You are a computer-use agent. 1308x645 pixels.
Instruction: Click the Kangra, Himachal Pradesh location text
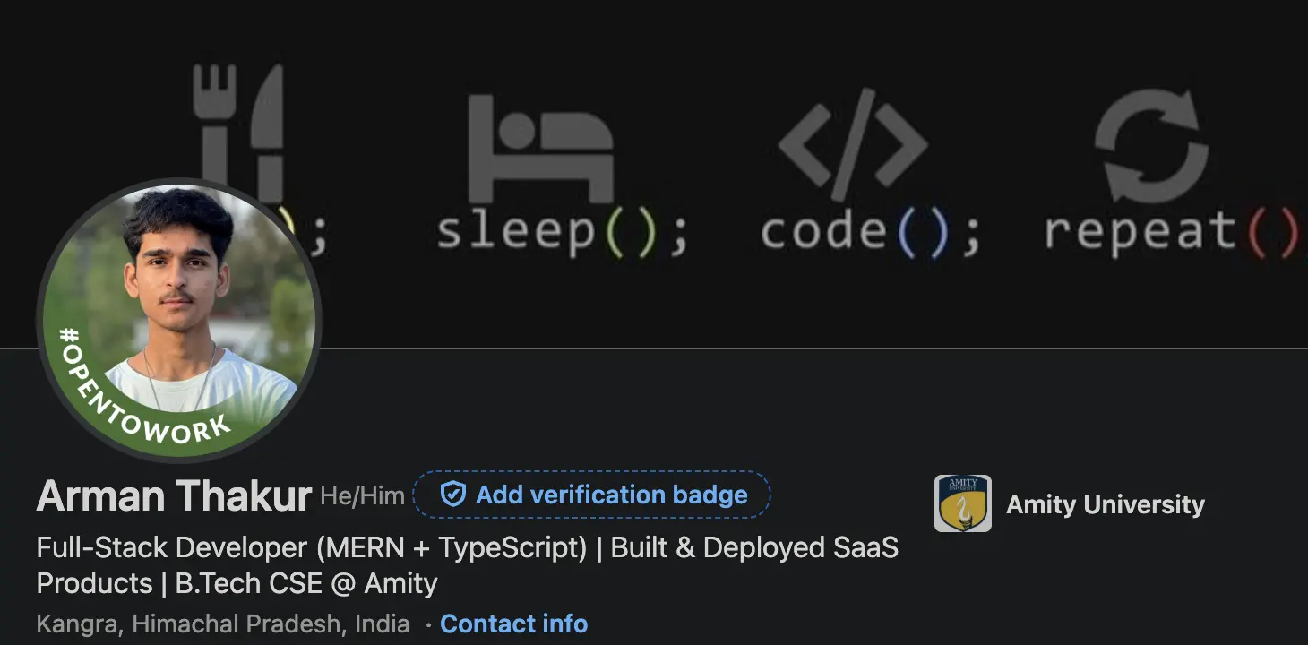(223, 623)
